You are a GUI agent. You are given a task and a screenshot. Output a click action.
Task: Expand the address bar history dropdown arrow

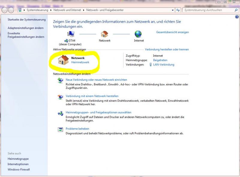(172, 10)
